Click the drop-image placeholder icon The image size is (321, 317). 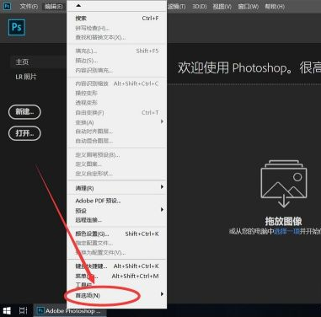[284, 184]
